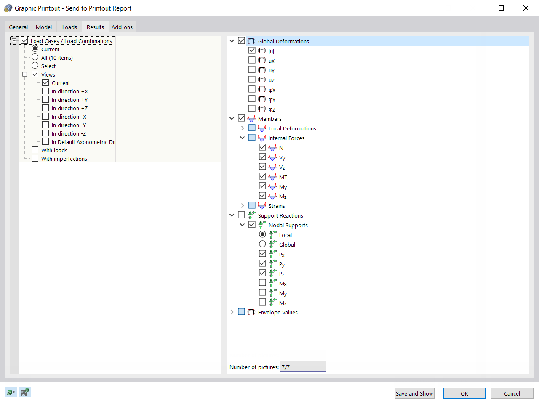The image size is (539, 404).
Task: Click the bottom-left save printout icon
Action: 25,392
